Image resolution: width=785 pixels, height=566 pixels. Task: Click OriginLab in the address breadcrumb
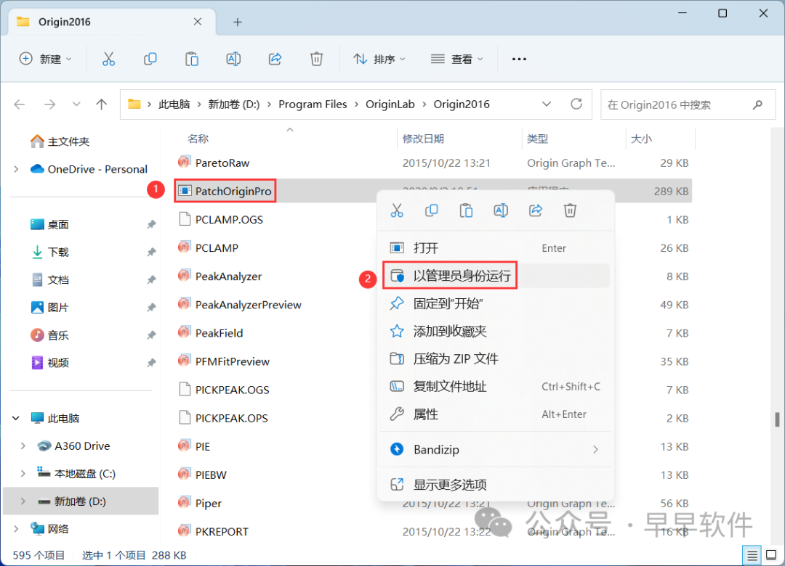(390, 104)
